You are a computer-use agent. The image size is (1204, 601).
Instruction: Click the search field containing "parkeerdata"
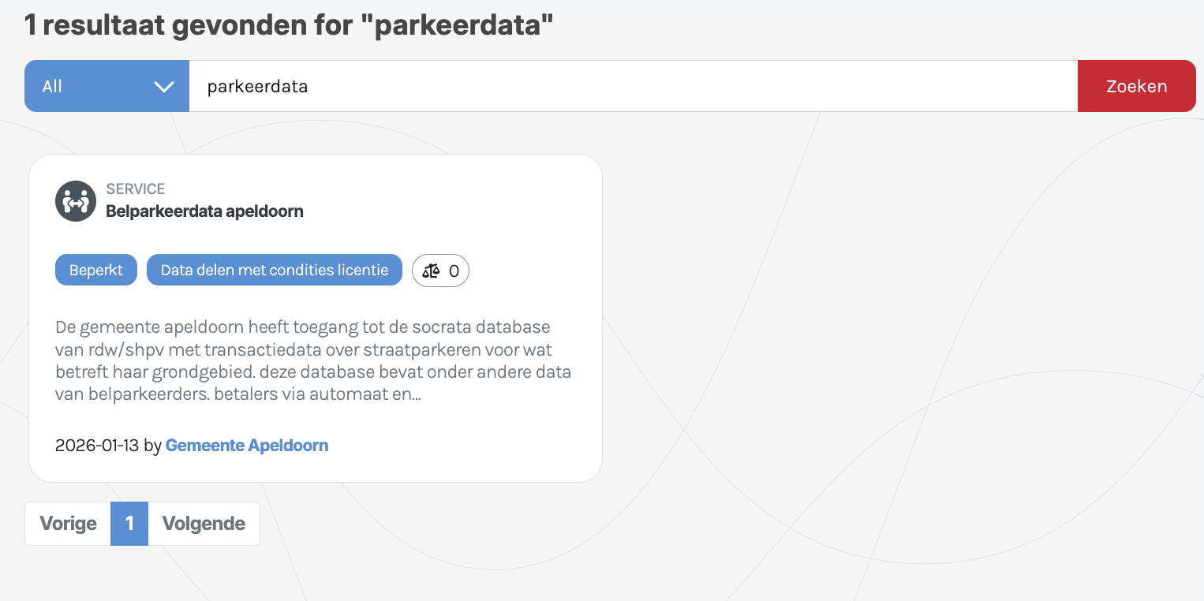[631, 87]
